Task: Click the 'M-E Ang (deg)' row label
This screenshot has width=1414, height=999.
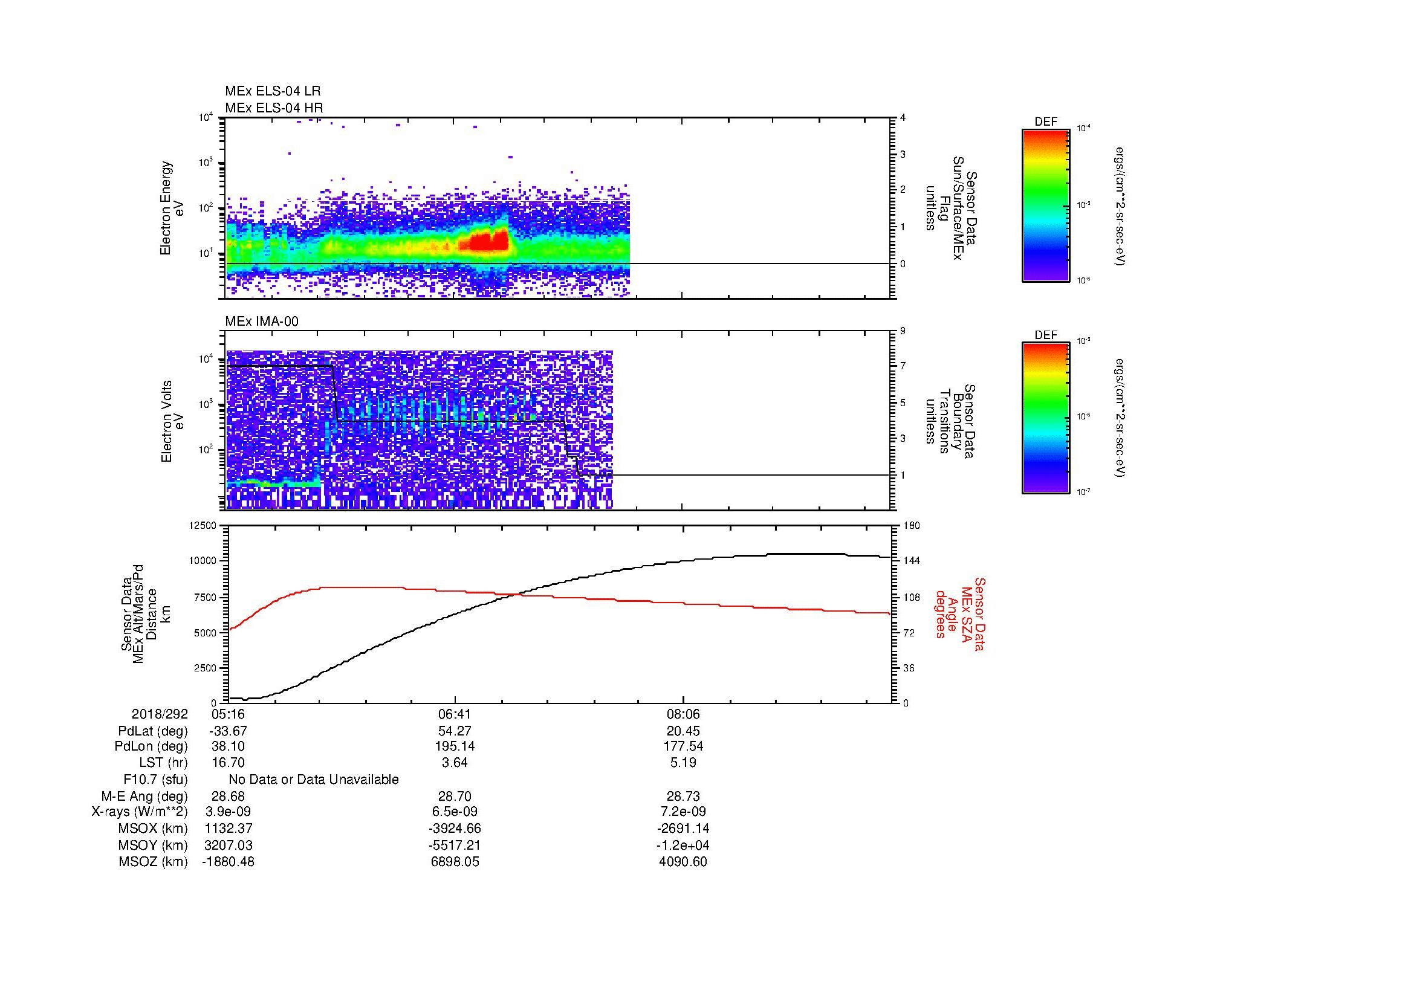Action: (x=144, y=797)
